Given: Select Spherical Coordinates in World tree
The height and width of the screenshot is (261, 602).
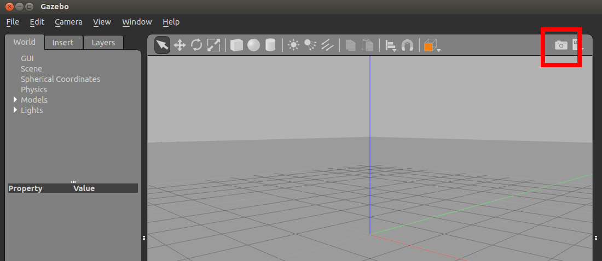Looking at the screenshot, I should pos(60,79).
